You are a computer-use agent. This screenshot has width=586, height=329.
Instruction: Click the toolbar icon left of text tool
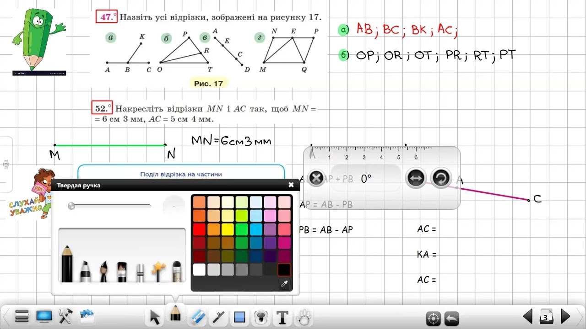pos(261,316)
